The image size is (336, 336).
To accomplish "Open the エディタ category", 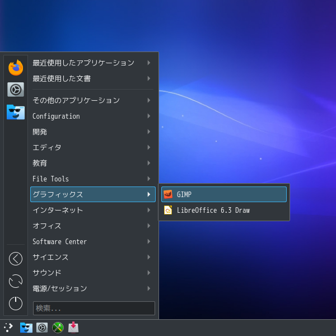I will tap(93, 147).
